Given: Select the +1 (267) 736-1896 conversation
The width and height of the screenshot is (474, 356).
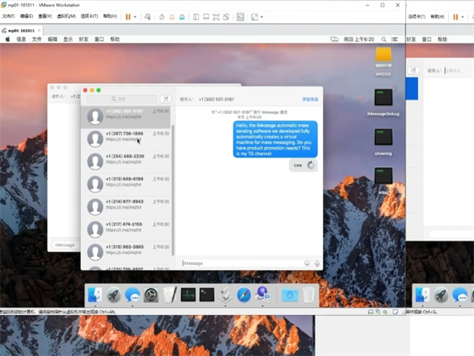Looking at the screenshot, I should coord(125,136).
